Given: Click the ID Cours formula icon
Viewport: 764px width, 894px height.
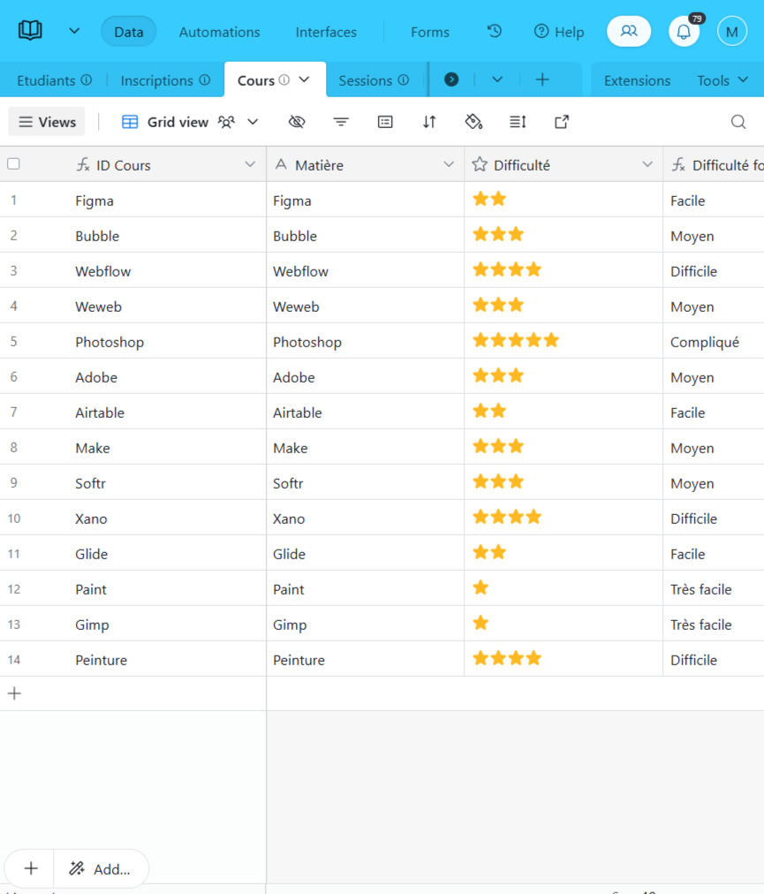Looking at the screenshot, I should (83, 165).
